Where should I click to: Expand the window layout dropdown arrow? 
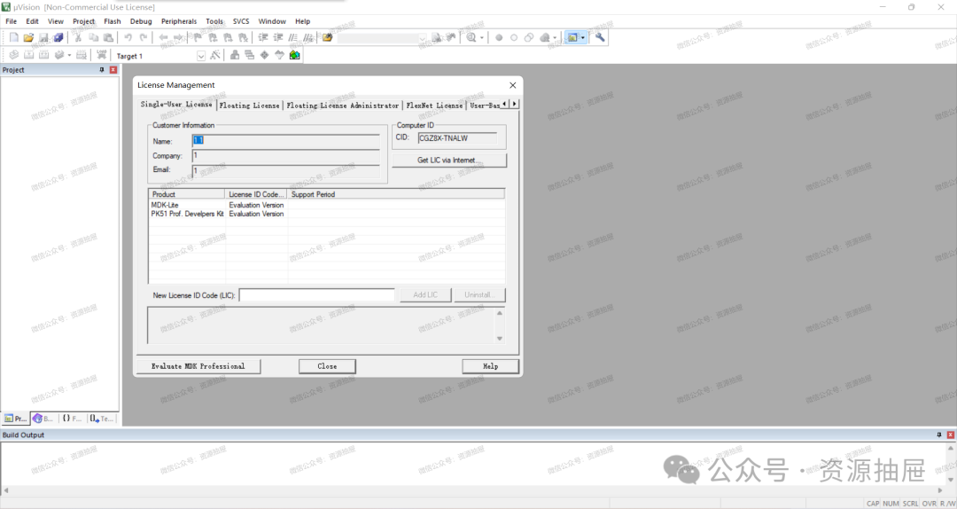click(582, 38)
